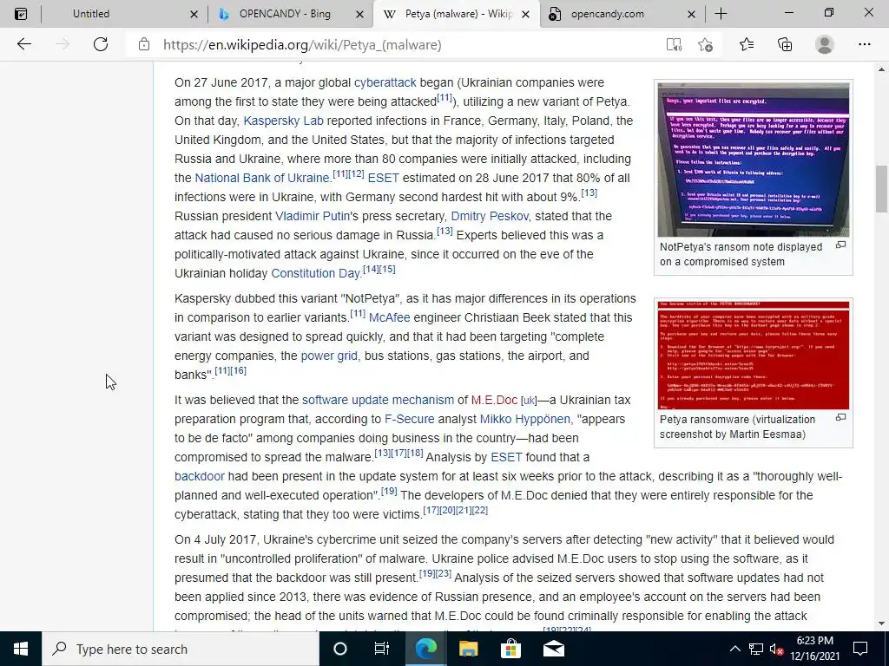Click the lock icon in address bar
The height and width of the screenshot is (666, 889).
144,44
